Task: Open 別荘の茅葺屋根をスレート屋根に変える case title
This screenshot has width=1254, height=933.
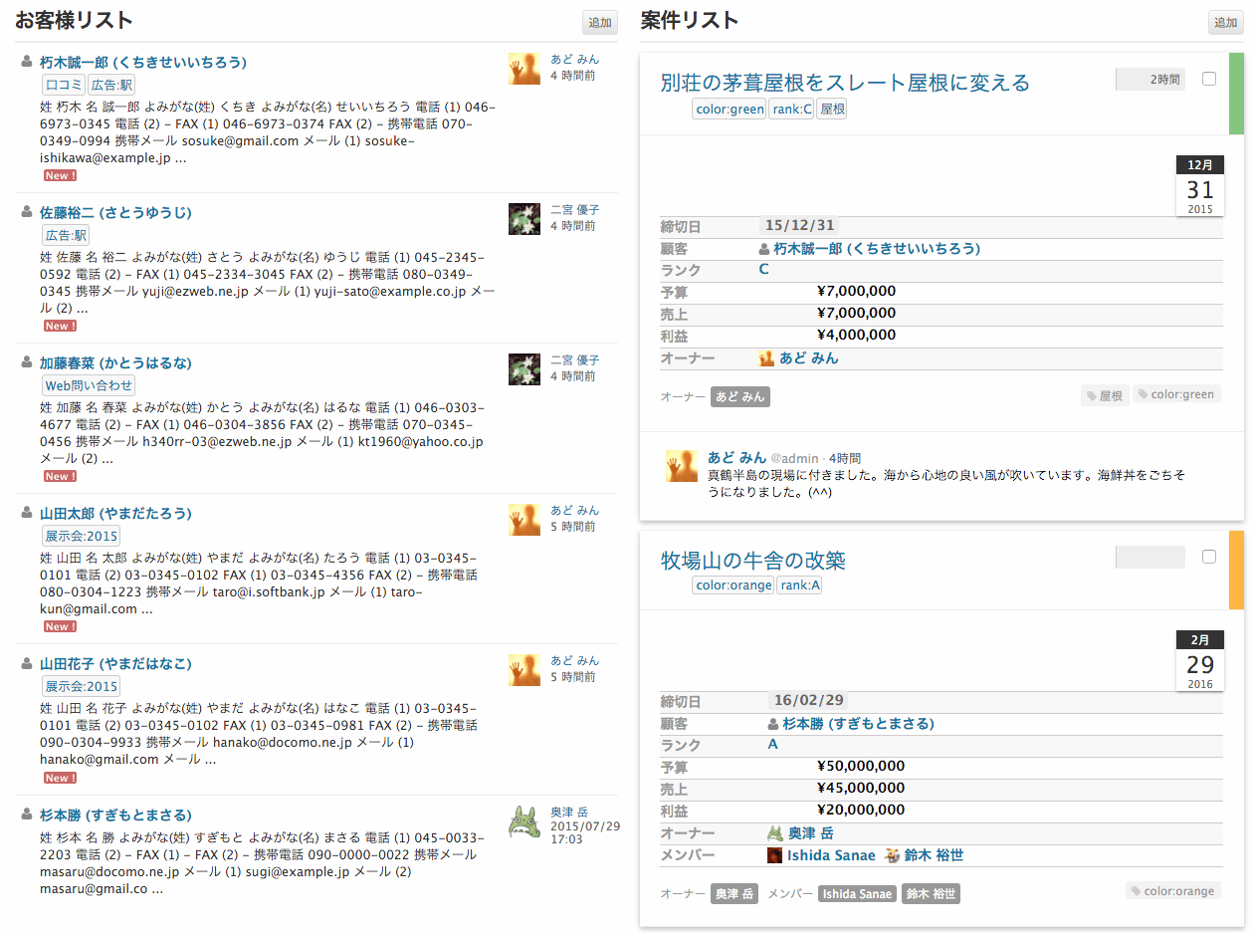Action: (845, 83)
